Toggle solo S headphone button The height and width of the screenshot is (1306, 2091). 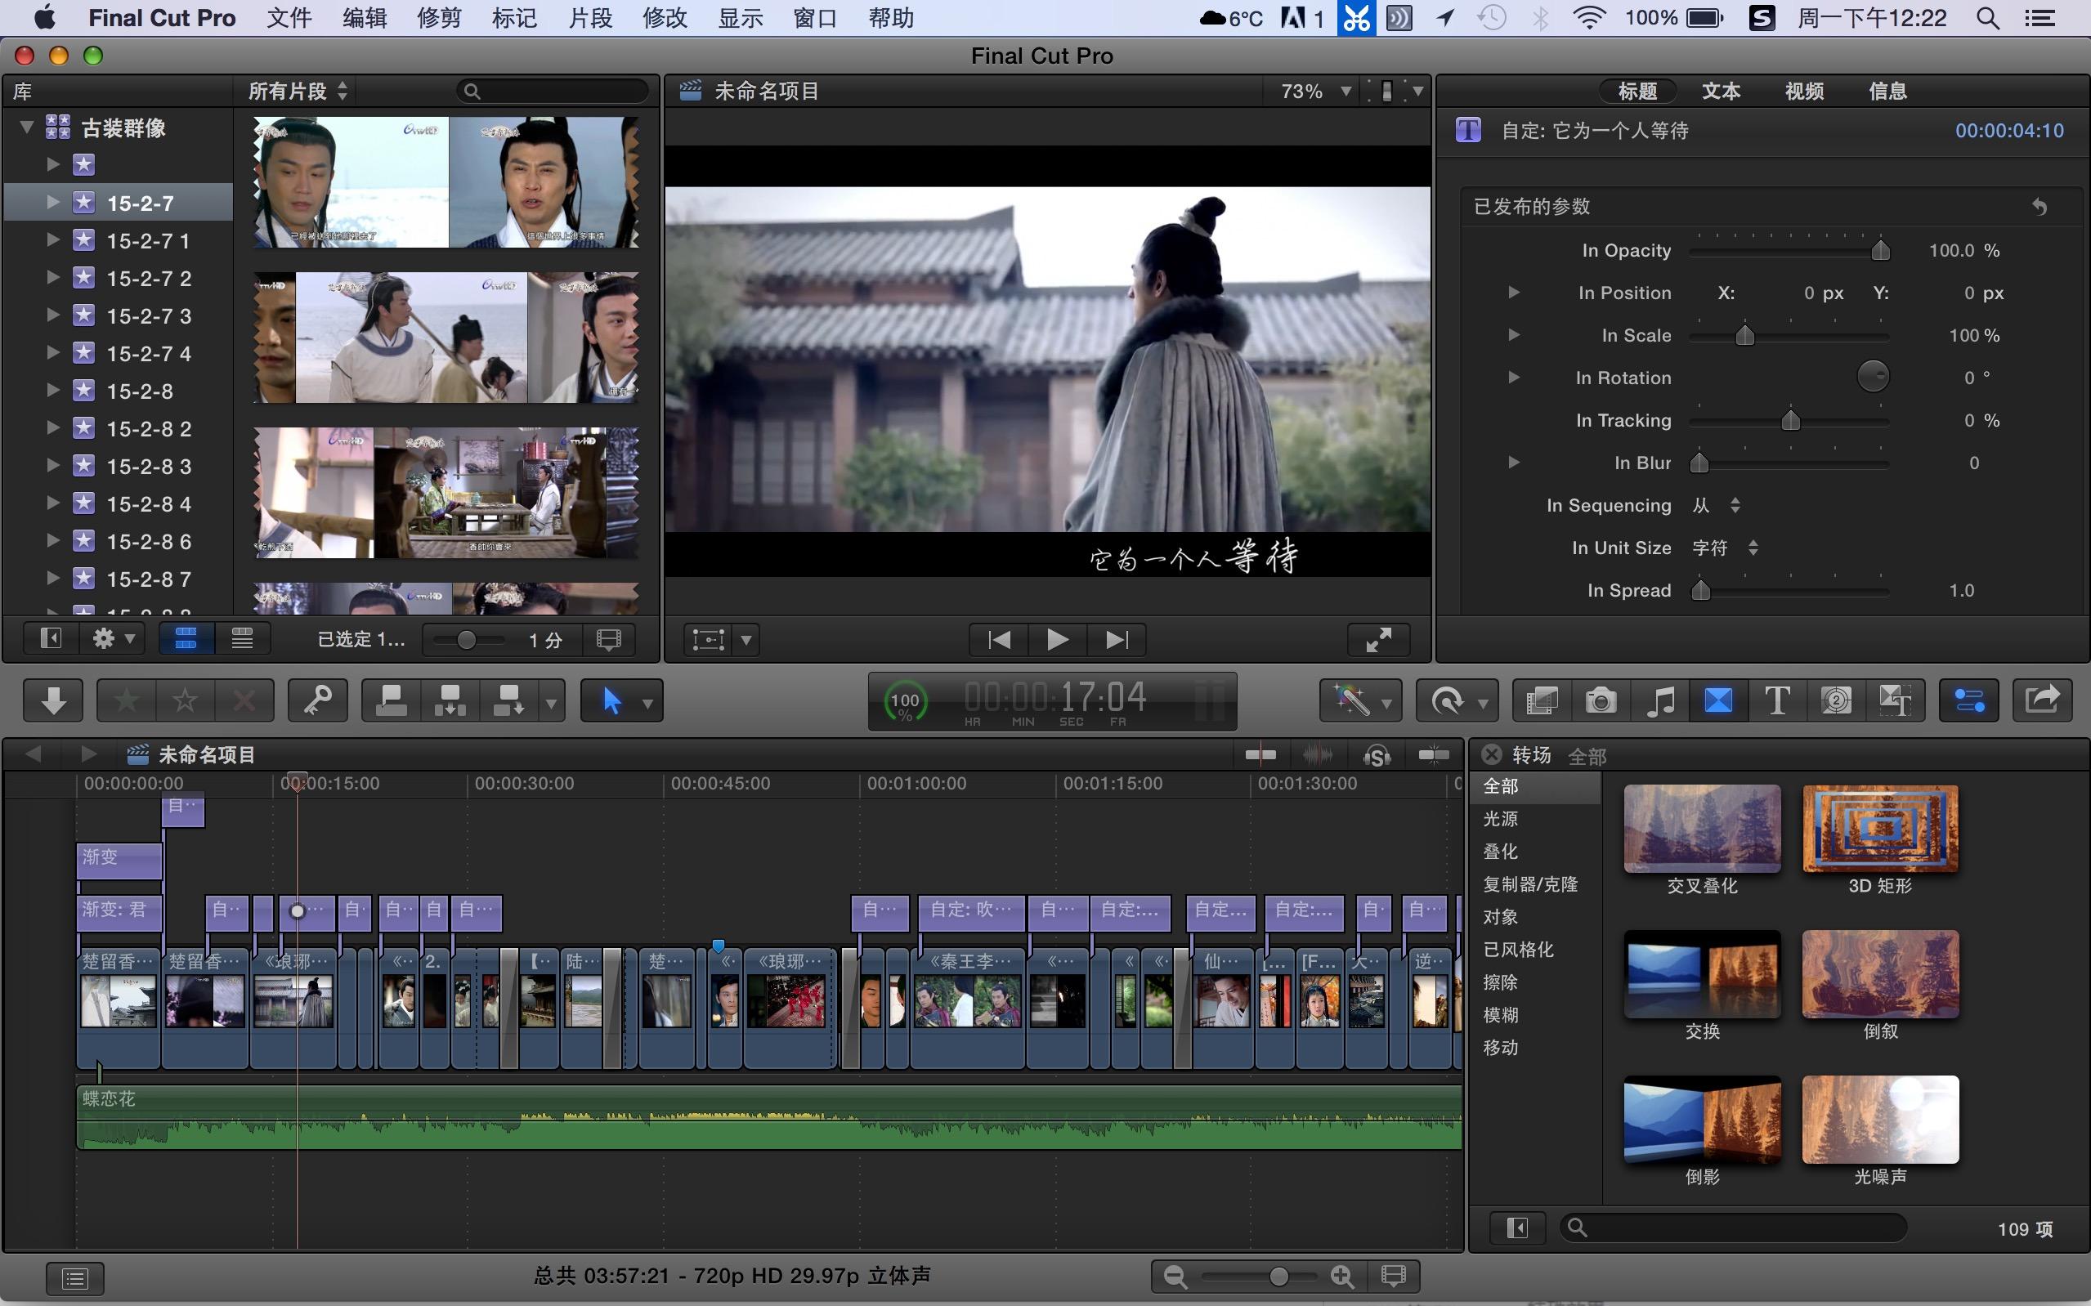(1376, 757)
